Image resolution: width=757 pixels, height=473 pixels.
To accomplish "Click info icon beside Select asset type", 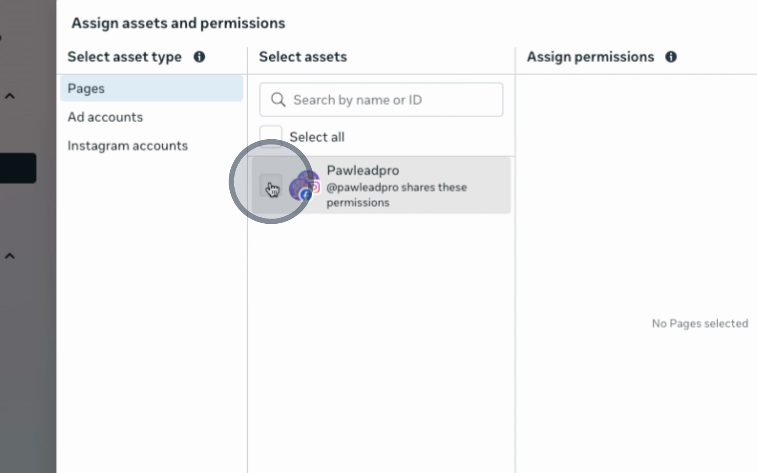I will [x=199, y=57].
